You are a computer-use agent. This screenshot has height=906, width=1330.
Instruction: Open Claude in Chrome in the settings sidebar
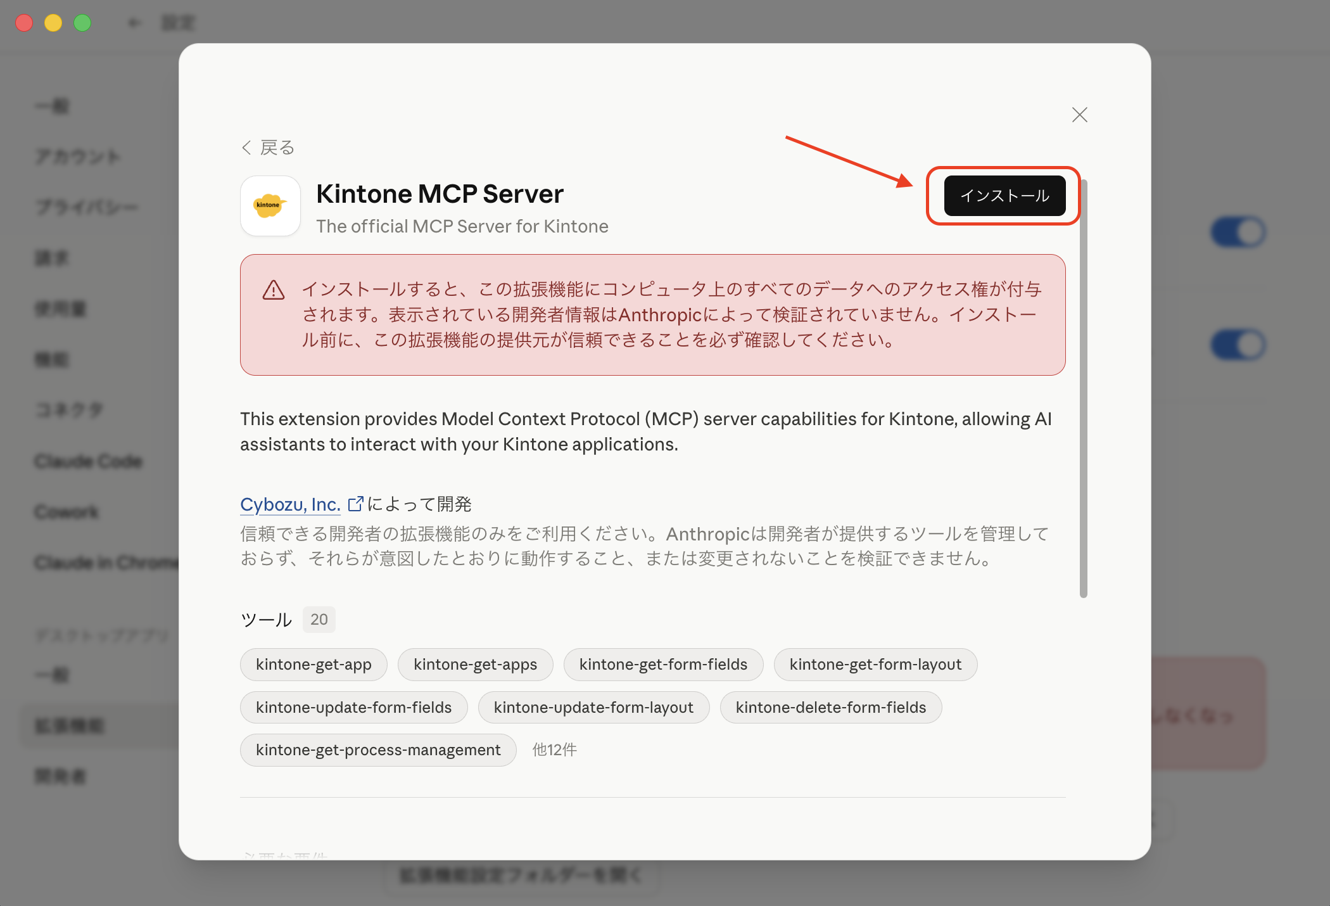coord(106,563)
